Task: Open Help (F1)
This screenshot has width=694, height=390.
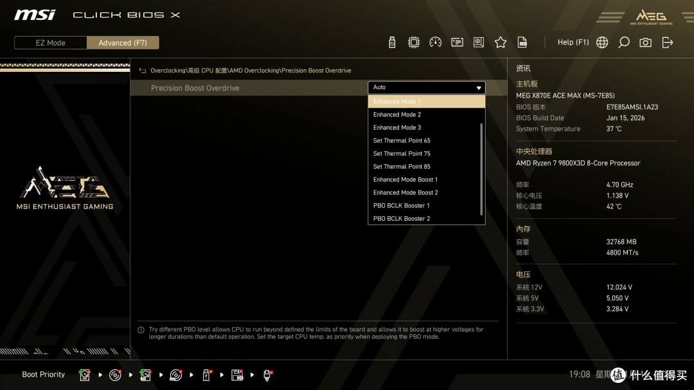Action: [x=573, y=42]
